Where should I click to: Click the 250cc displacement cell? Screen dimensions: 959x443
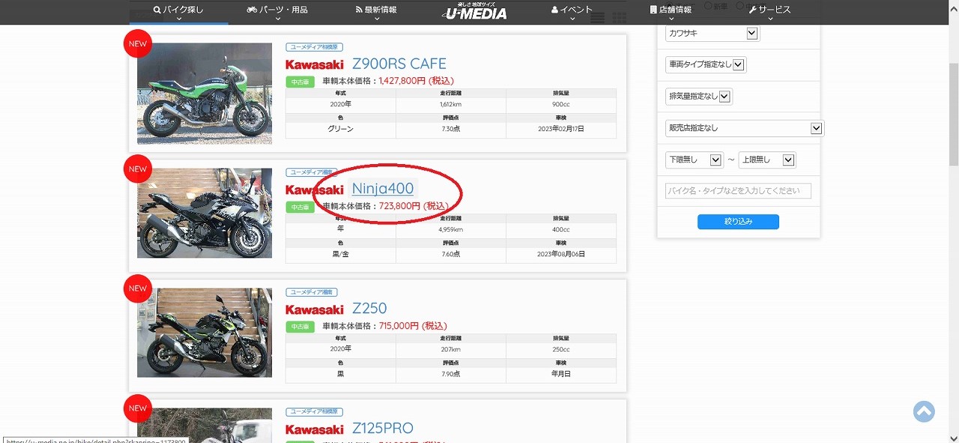(x=561, y=349)
